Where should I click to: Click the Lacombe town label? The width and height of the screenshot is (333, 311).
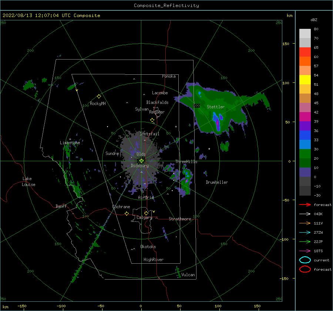coord(160,93)
